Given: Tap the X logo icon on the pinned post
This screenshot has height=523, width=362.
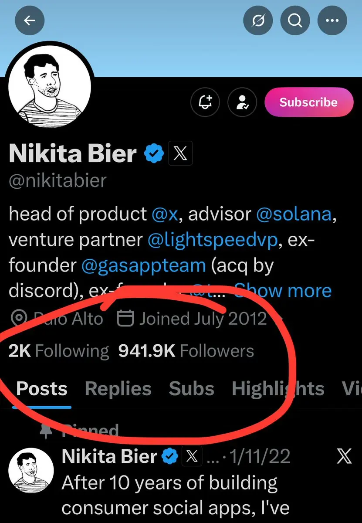Looking at the screenshot, I should [x=345, y=457].
